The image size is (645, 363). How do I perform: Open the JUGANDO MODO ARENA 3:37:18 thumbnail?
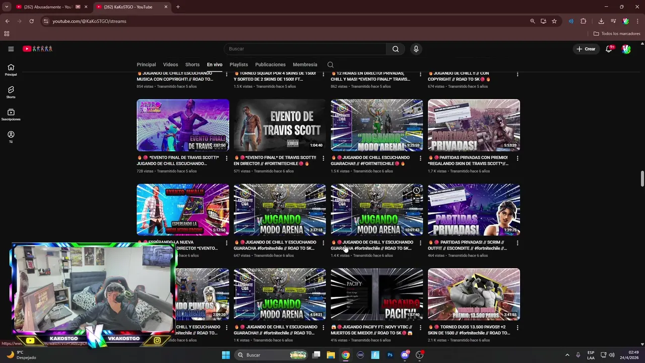click(280, 210)
